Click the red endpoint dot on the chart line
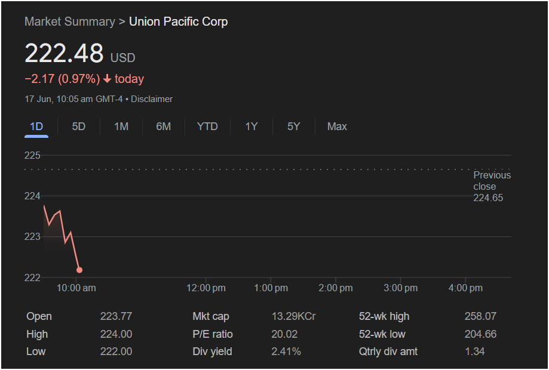Viewport: 549px width, 370px height. tap(79, 270)
